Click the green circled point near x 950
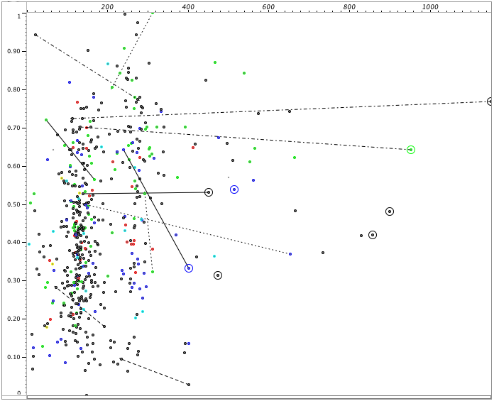The width and height of the screenshot is (494, 401). [410, 150]
